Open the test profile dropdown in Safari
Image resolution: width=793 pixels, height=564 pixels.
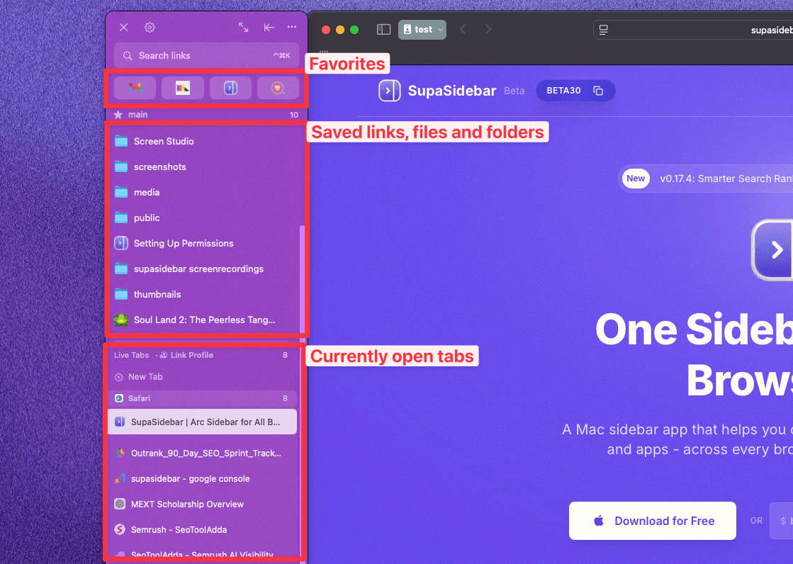(x=422, y=29)
